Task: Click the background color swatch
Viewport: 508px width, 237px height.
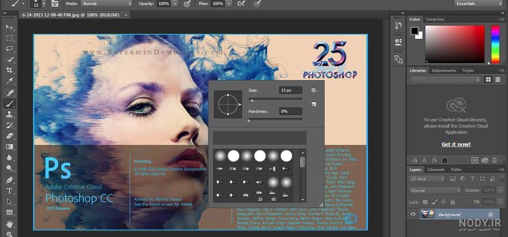Action: click(x=419, y=36)
